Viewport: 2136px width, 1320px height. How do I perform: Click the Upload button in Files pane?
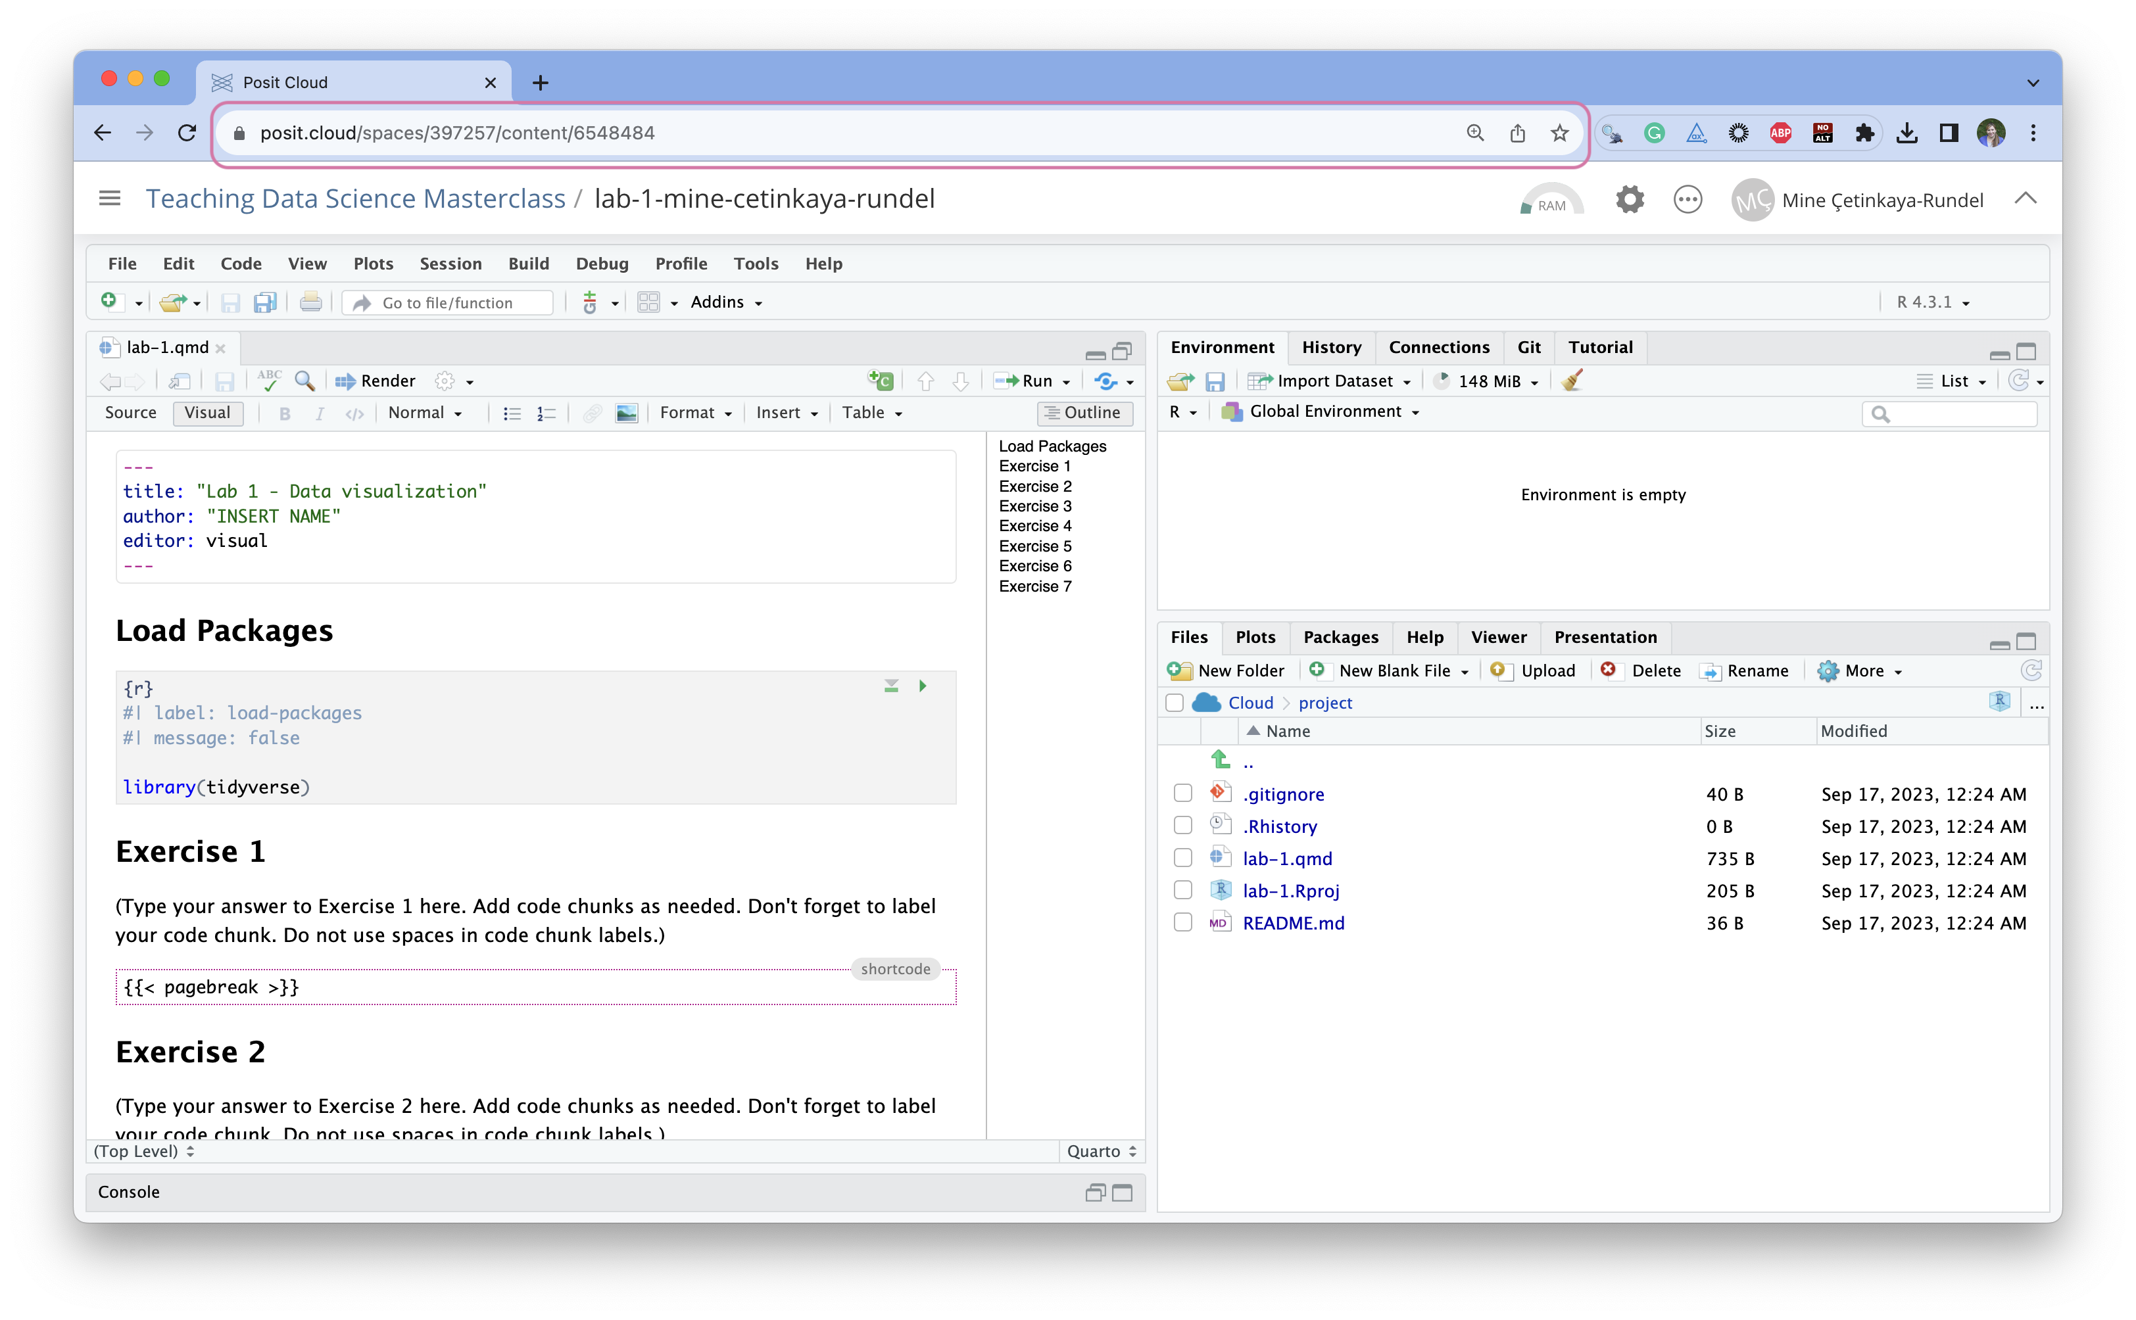tap(1535, 671)
